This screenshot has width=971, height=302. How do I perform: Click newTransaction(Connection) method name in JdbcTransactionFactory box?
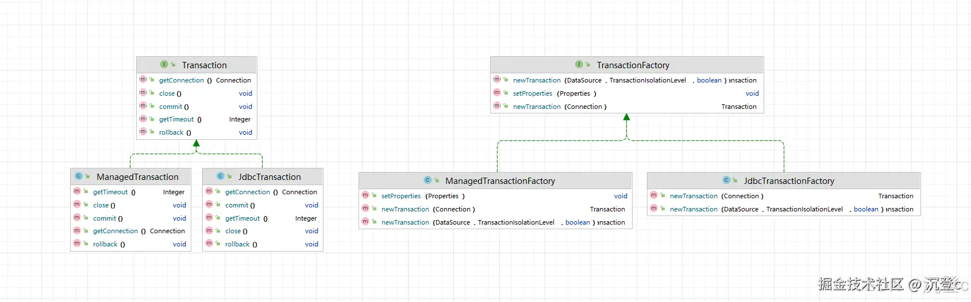[693, 196]
